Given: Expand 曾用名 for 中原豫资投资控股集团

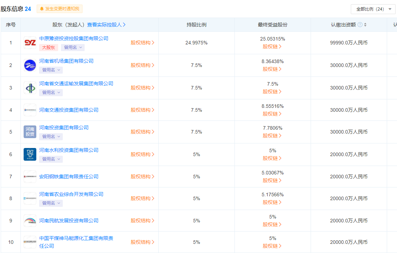Looking at the screenshot, I should (x=73, y=48).
